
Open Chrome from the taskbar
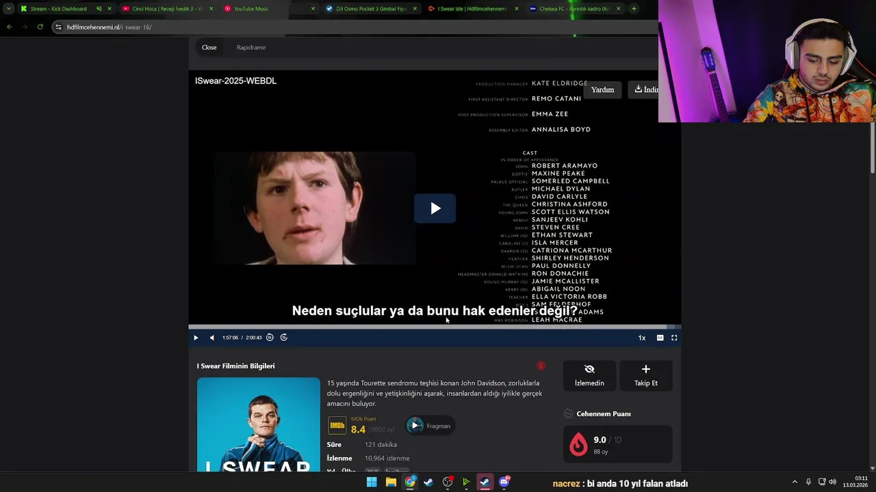410,482
